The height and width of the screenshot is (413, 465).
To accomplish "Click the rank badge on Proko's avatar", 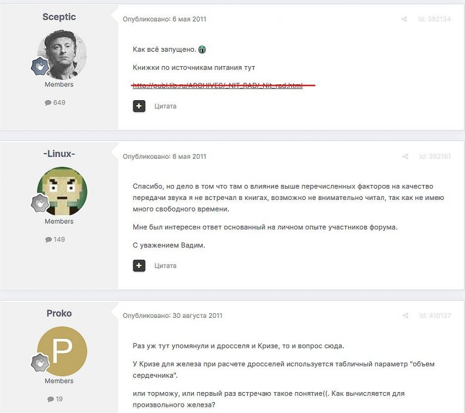I will [40, 362].
